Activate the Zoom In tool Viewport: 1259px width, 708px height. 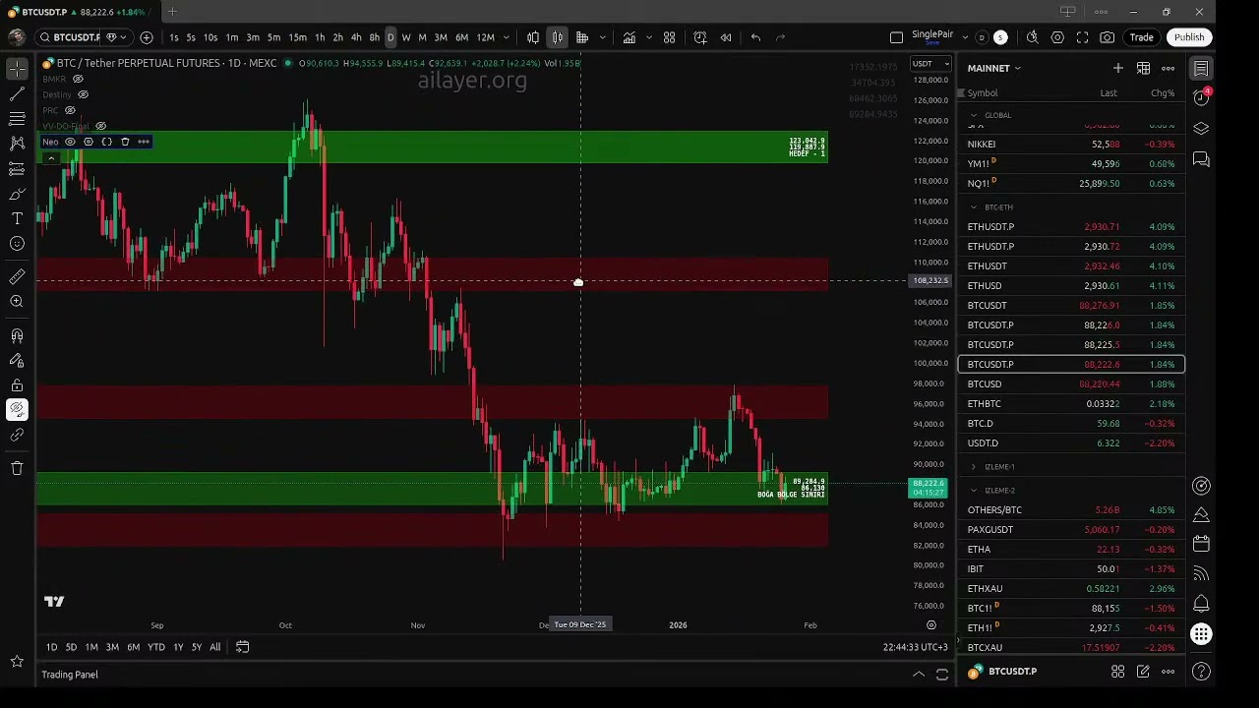click(x=17, y=302)
